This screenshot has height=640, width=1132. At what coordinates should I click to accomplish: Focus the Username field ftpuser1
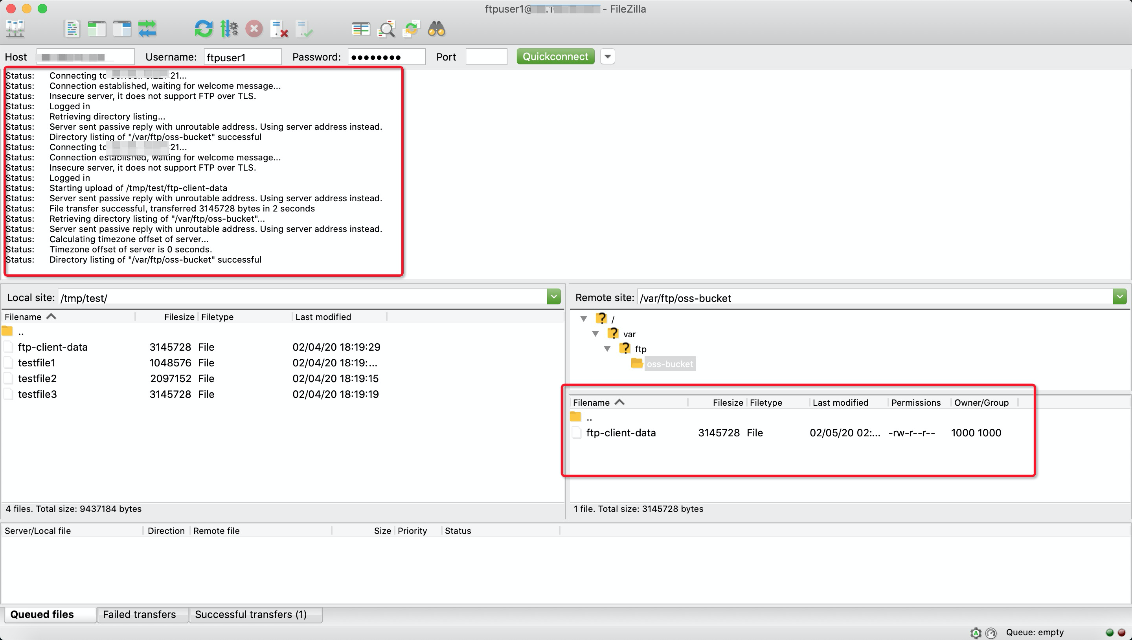[x=243, y=57]
